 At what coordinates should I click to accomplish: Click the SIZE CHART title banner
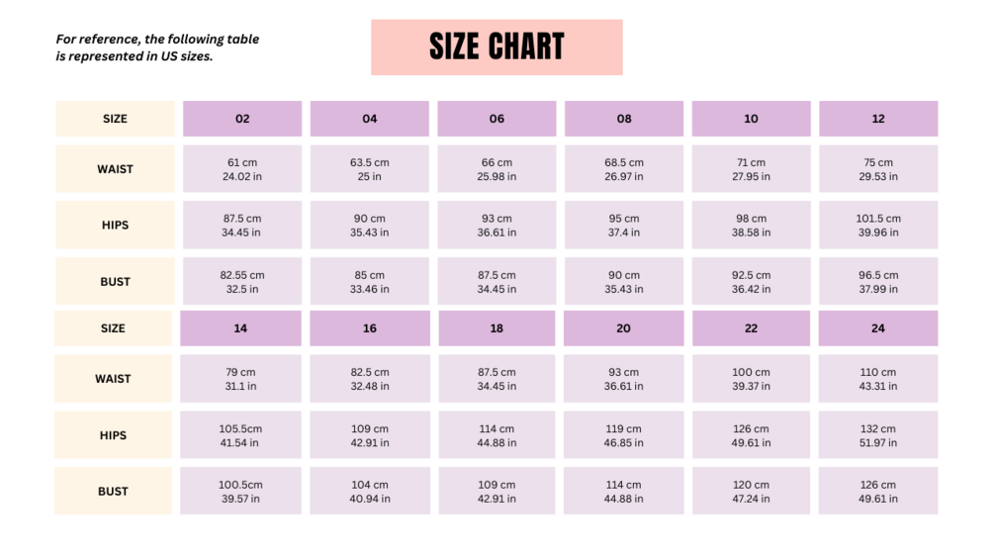tap(497, 47)
